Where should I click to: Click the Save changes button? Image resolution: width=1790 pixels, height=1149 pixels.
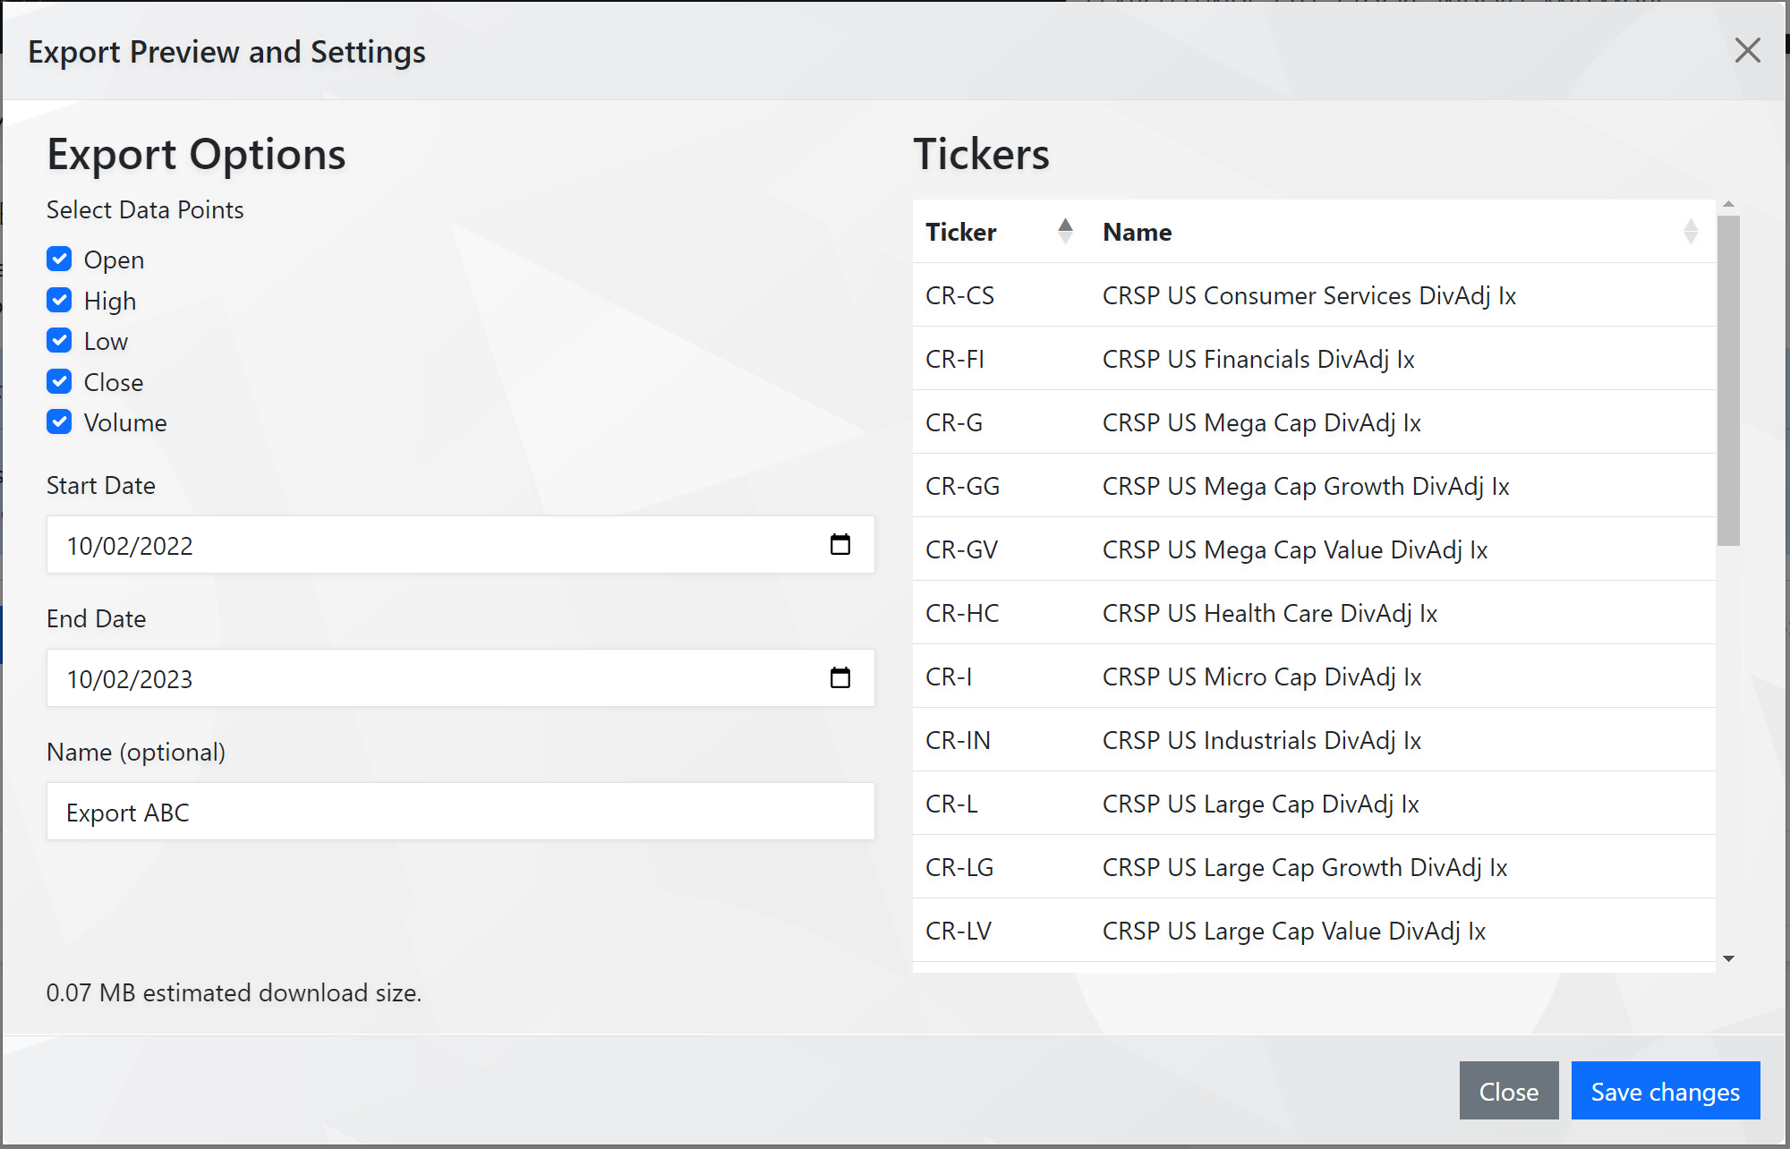click(1666, 1091)
